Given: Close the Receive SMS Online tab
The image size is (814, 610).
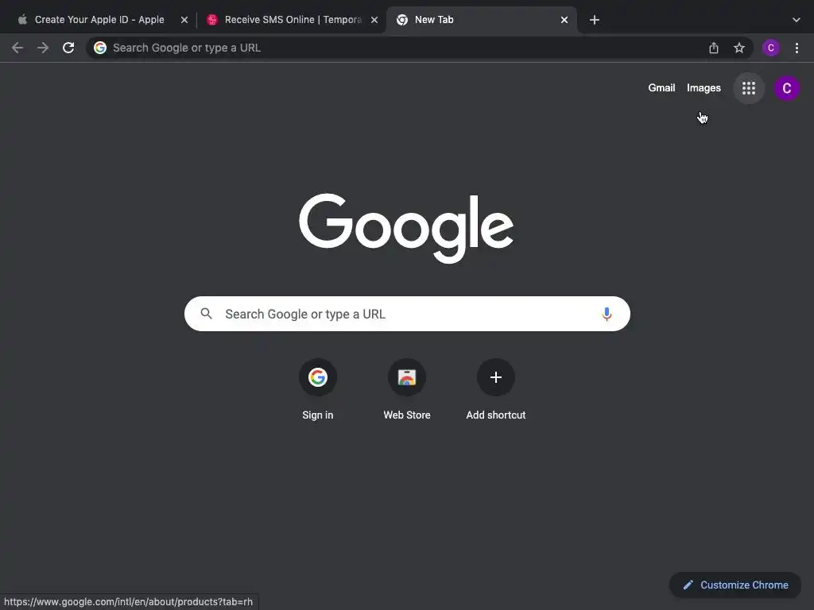Looking at the screenshot, I should pyautogui.click(x=374, y=20).
